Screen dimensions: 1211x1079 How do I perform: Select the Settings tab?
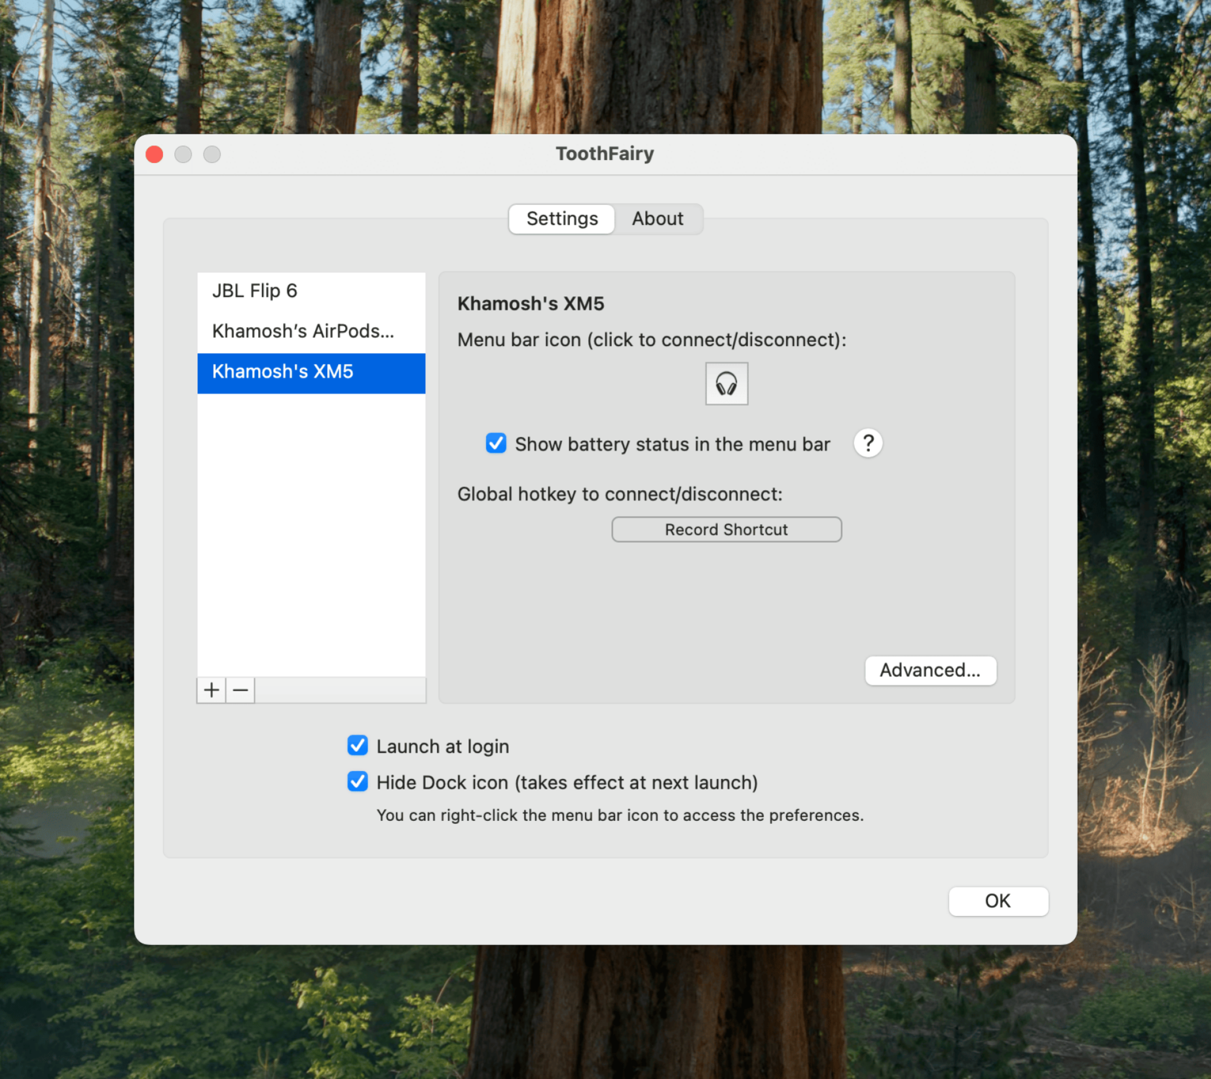click(x=562, y=219)
